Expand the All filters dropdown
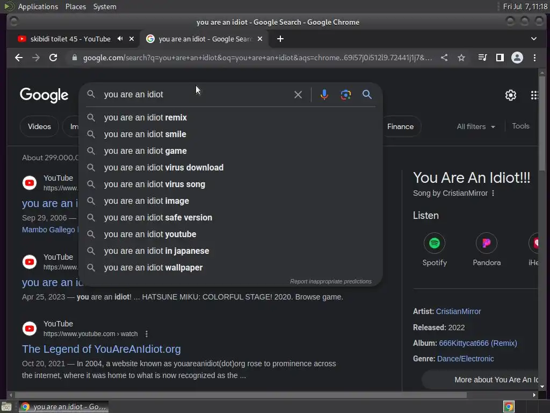 point(476,126)
